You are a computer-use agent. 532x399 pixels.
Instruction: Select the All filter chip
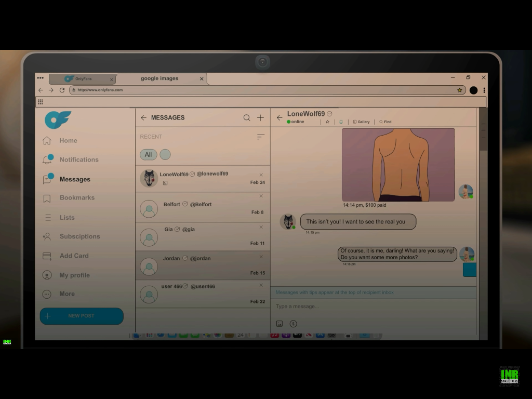pos(148,155)
